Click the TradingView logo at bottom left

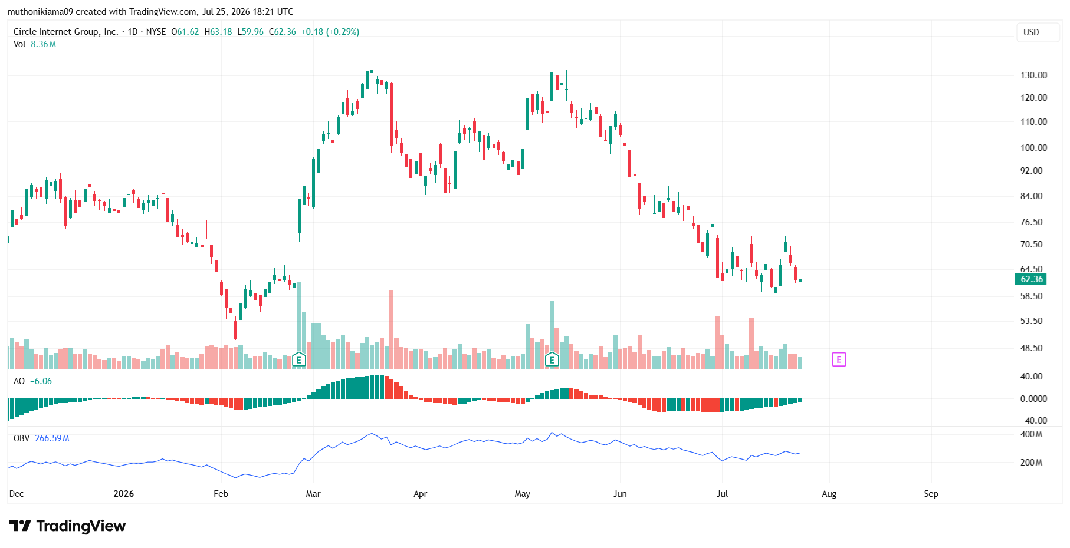point(67,526)
